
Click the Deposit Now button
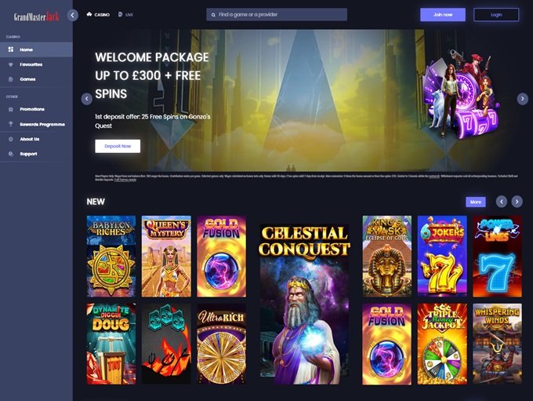pos(118,146)
